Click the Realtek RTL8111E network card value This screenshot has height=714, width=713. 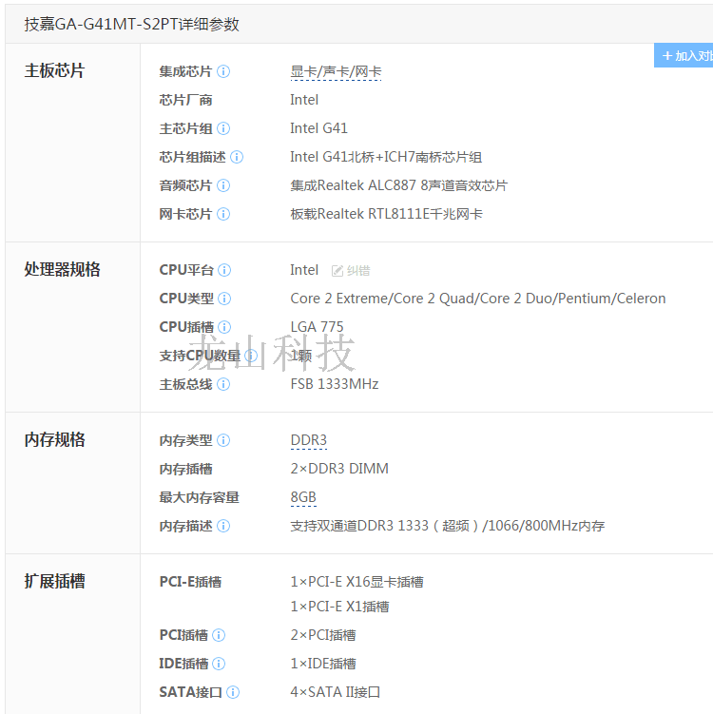click(387, 214)
